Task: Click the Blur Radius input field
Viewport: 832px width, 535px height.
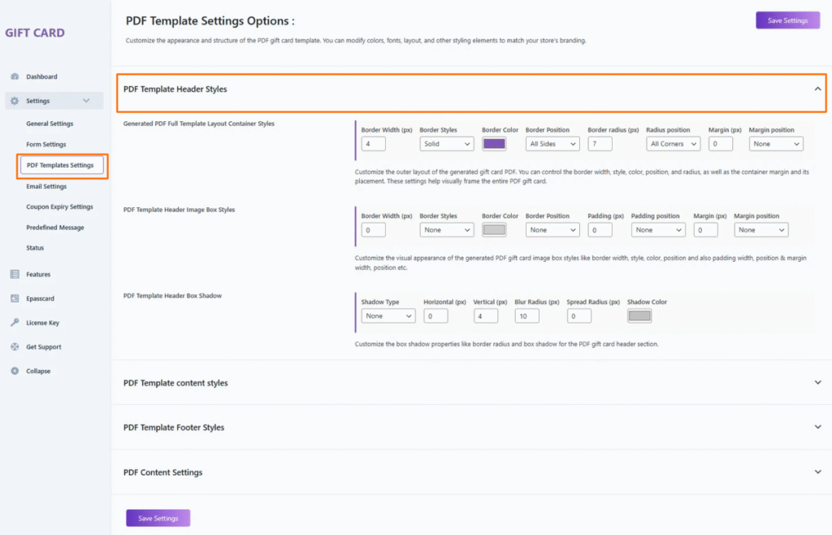Action: pyautogui.click(x=526, y=316)
